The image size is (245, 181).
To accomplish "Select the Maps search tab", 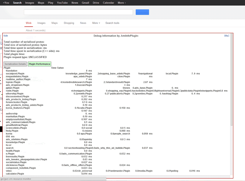I will point(55,23).
